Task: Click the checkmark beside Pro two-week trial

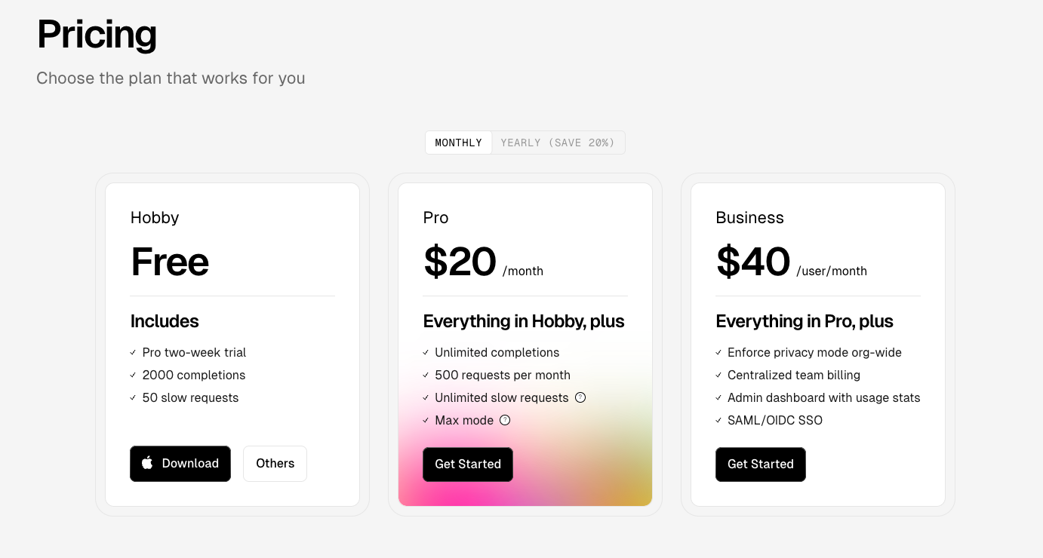Action: click(x=133, y=352)
